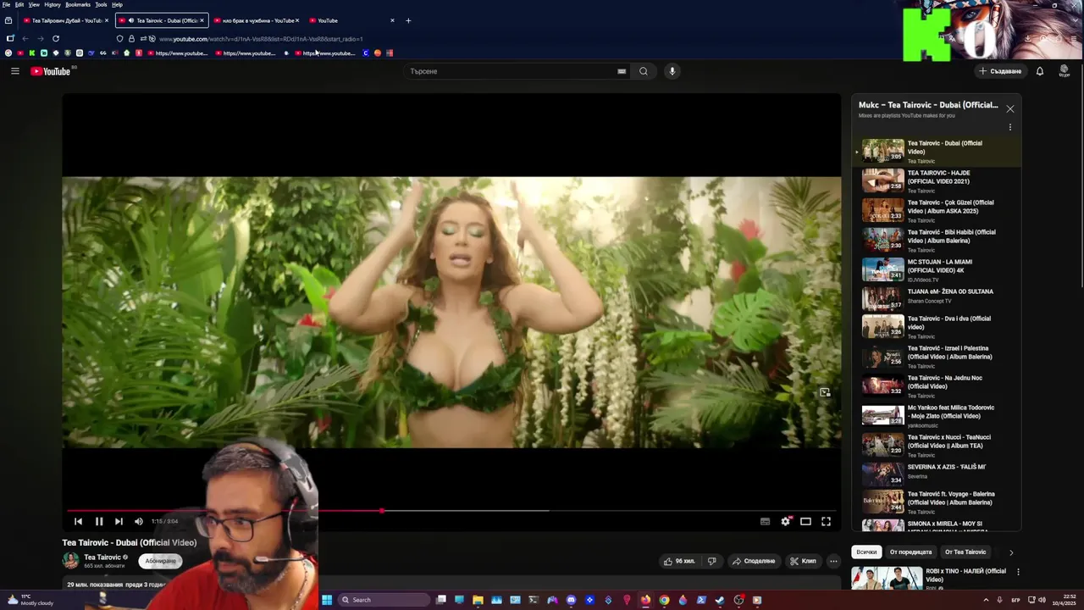
Task: Select the От Tea Tairovic filter chip
Action: 965,552
